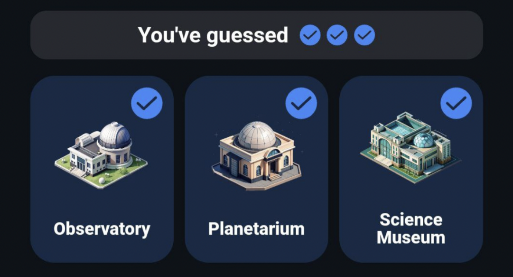Click the first checkmark beside "You've guessed"

click(x=310, y=35)
